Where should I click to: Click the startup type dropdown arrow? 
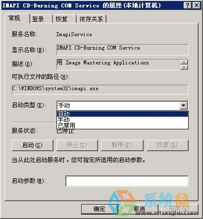click(183, 106)
